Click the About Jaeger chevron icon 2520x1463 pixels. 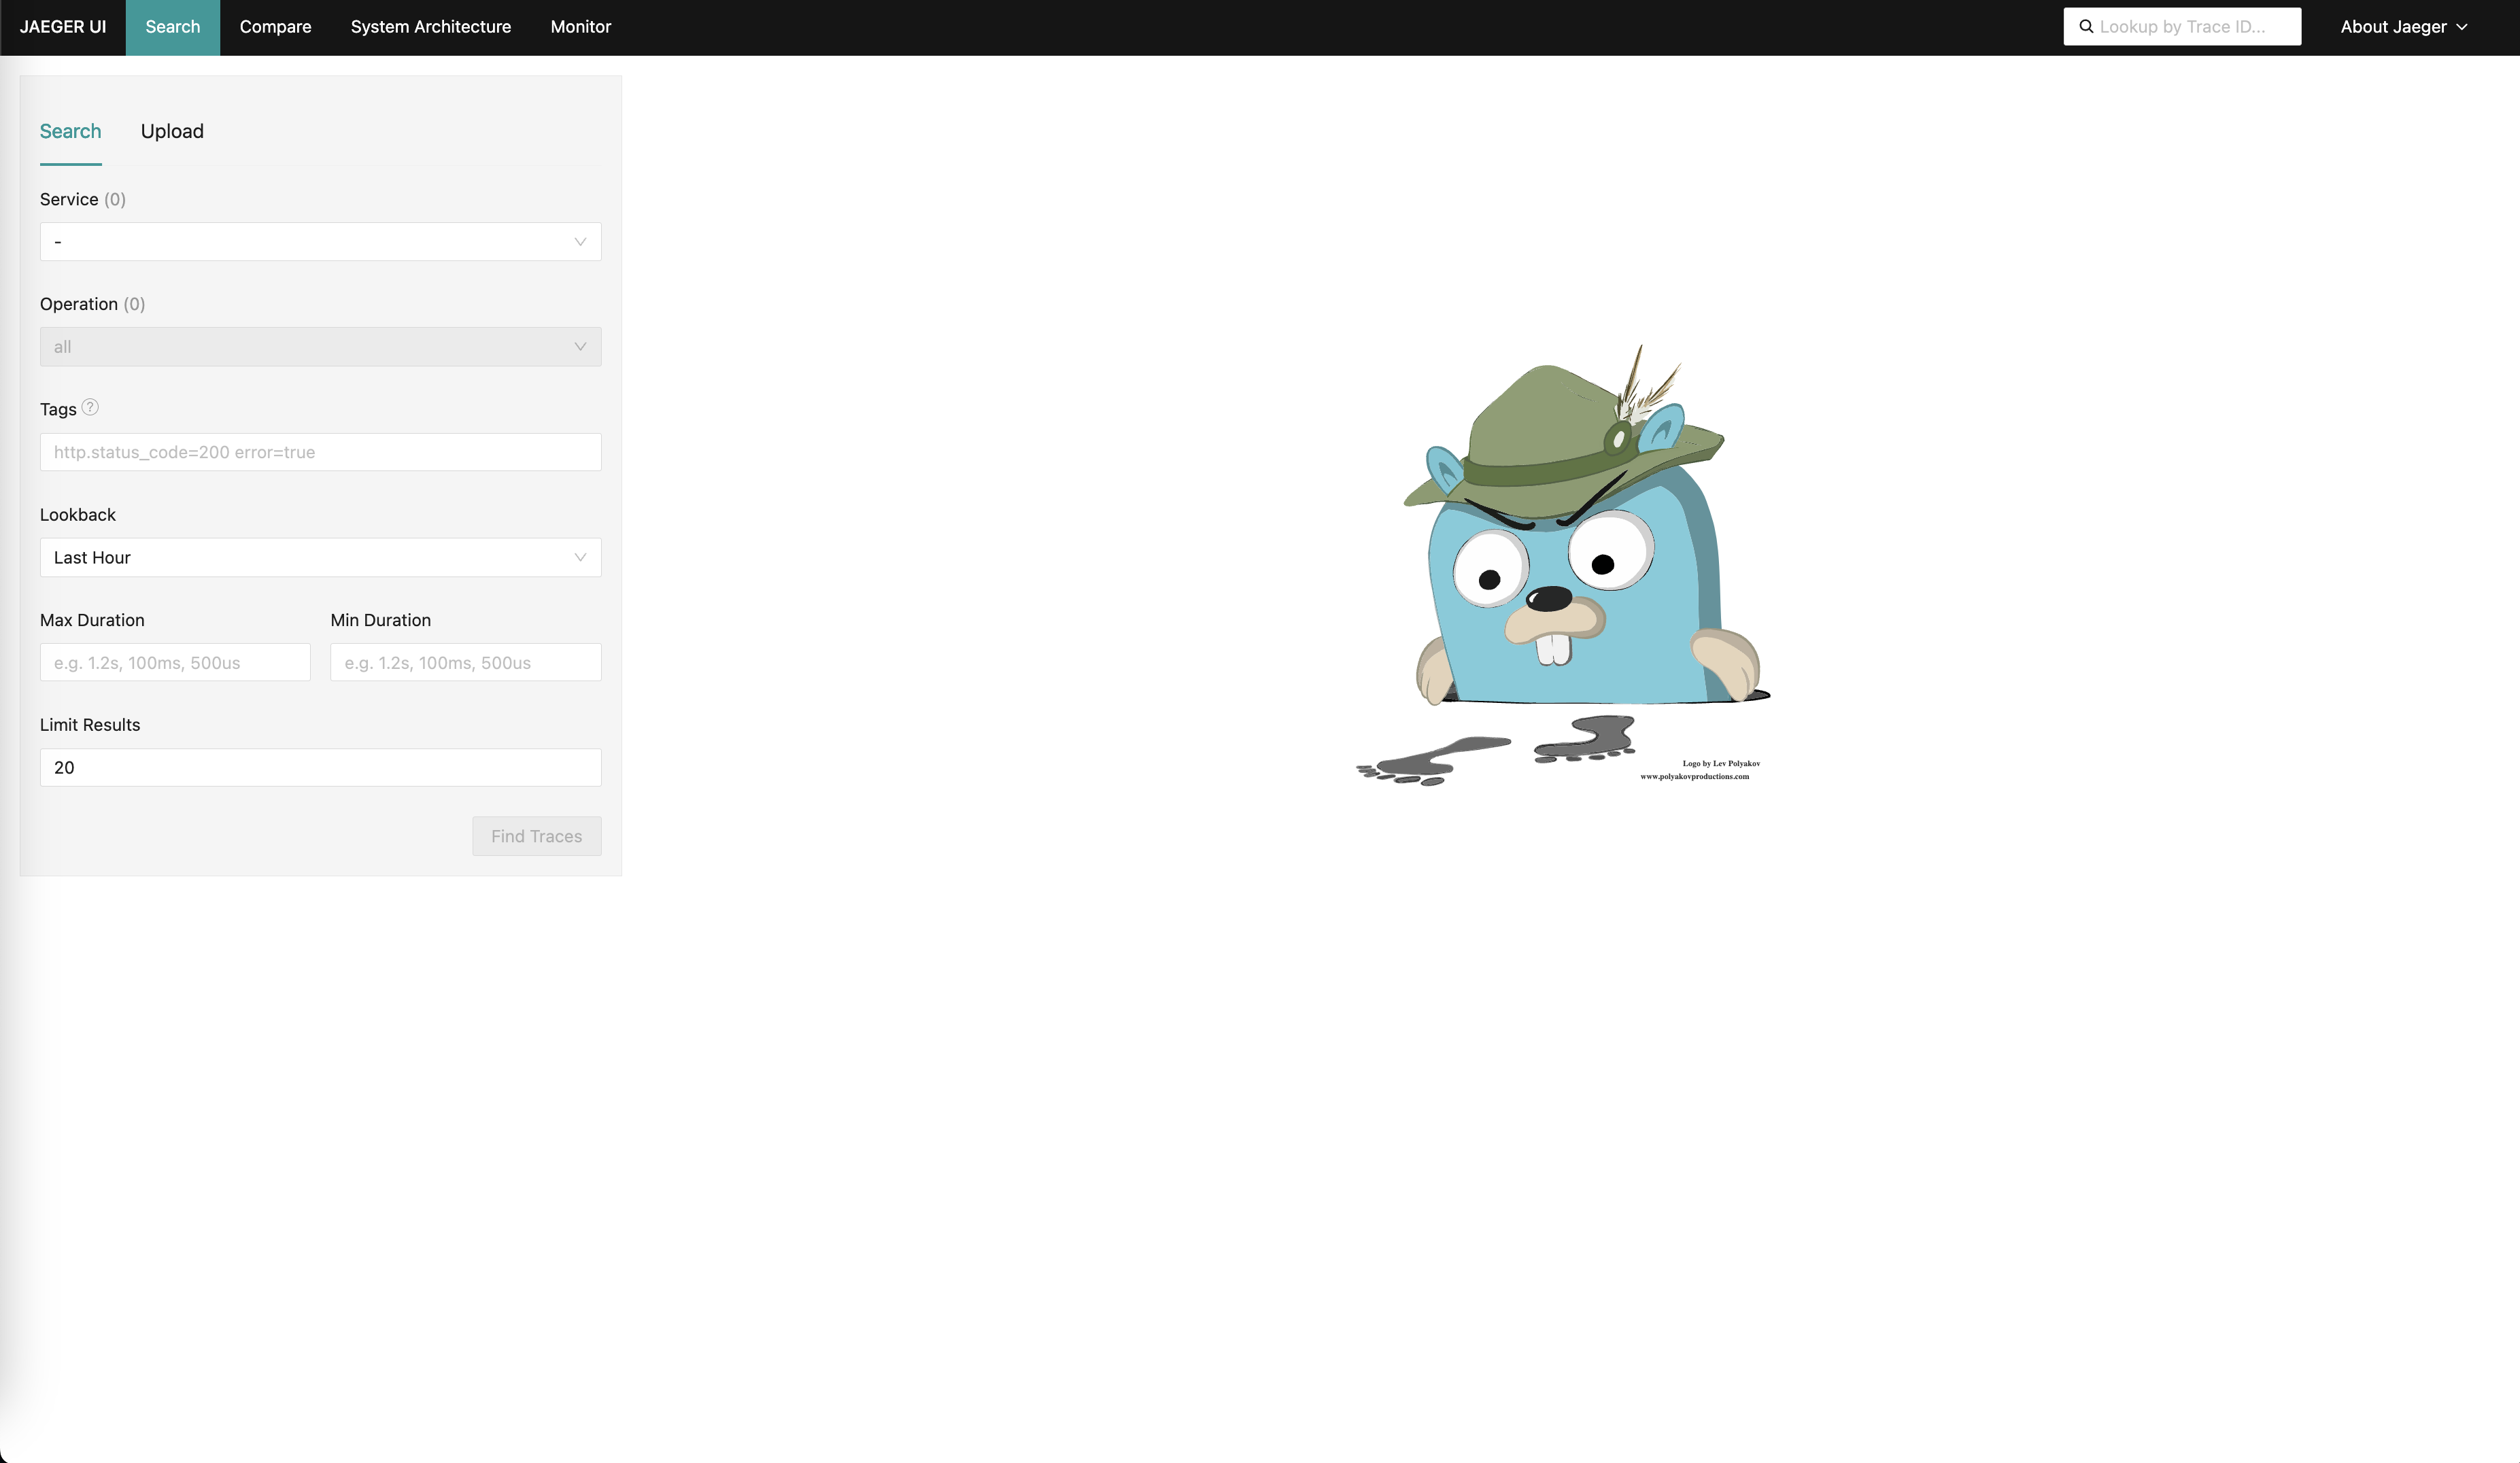[x=2462, y=28]
